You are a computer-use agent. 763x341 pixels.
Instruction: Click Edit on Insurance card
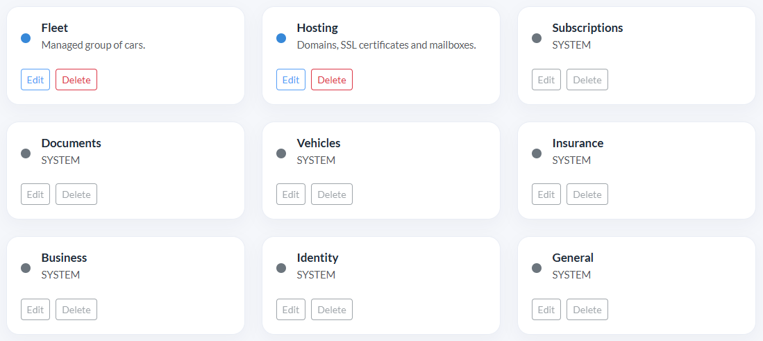[x=546, y=194]
